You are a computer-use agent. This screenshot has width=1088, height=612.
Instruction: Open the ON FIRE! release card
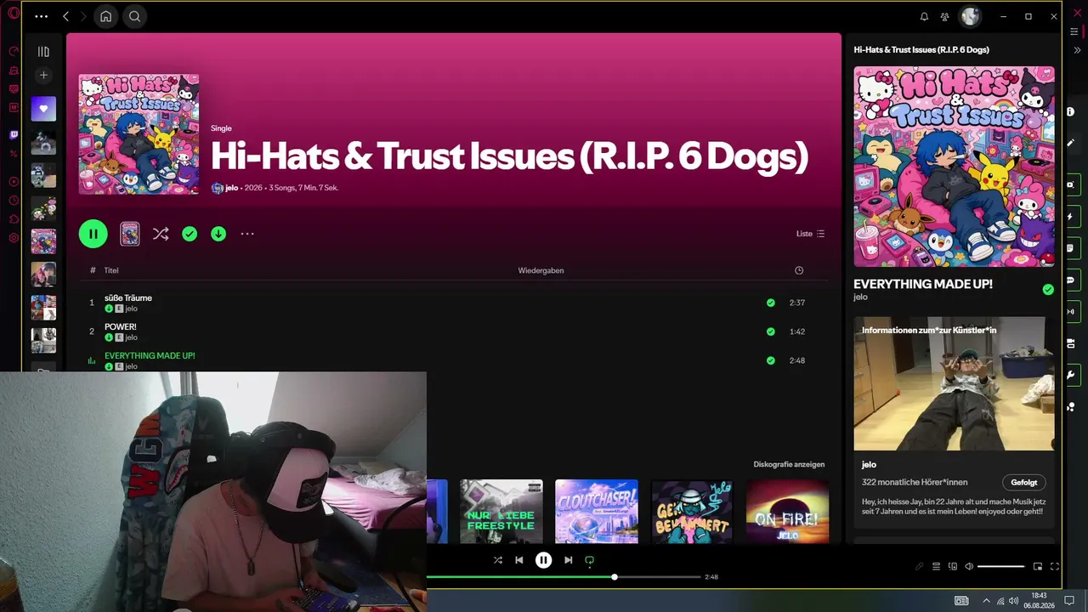click(x=787, y=511)
